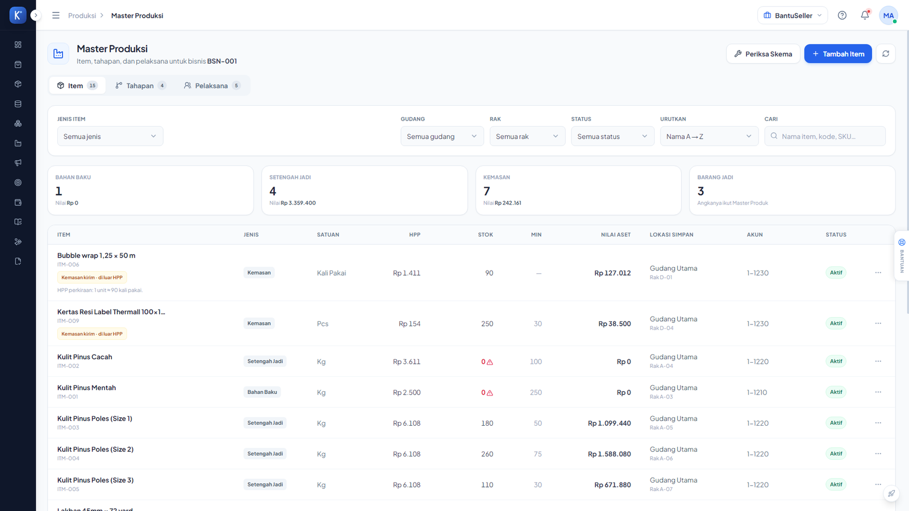Select the Setengah Jadi summary card
This screenshot has height=511, width=909.
tap(364, 190)
